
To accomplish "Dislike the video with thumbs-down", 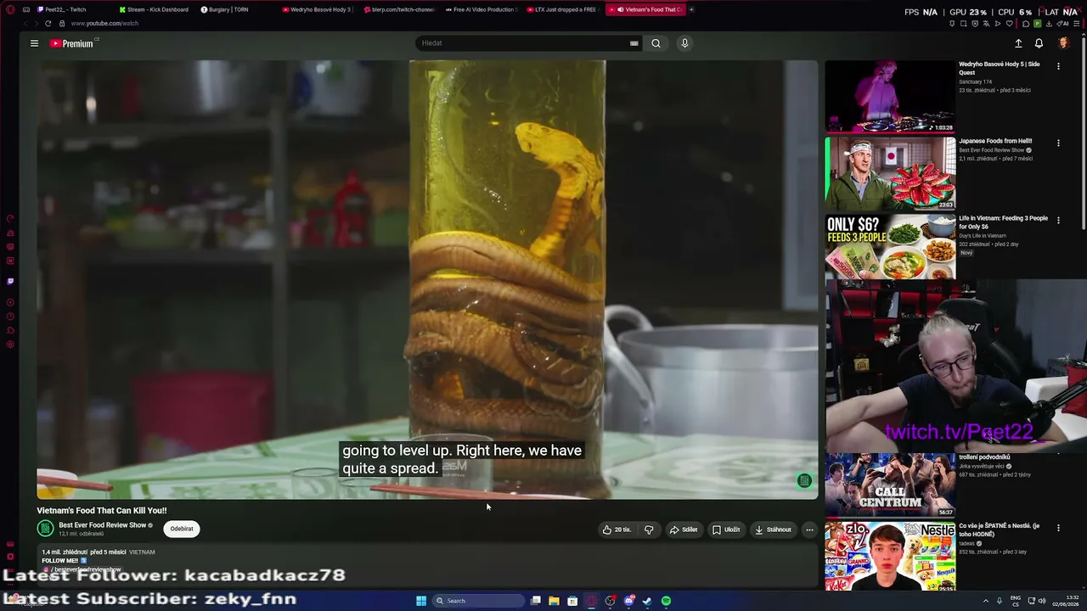I will (x=649, y=530).
